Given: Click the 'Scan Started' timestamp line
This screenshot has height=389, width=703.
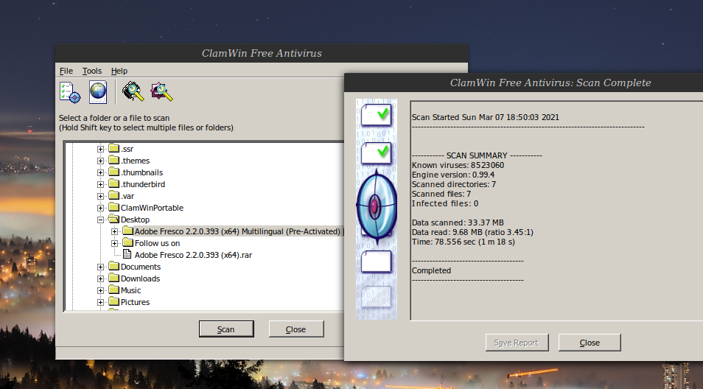Looking at the screenshot, I should [x=485, y=117].
